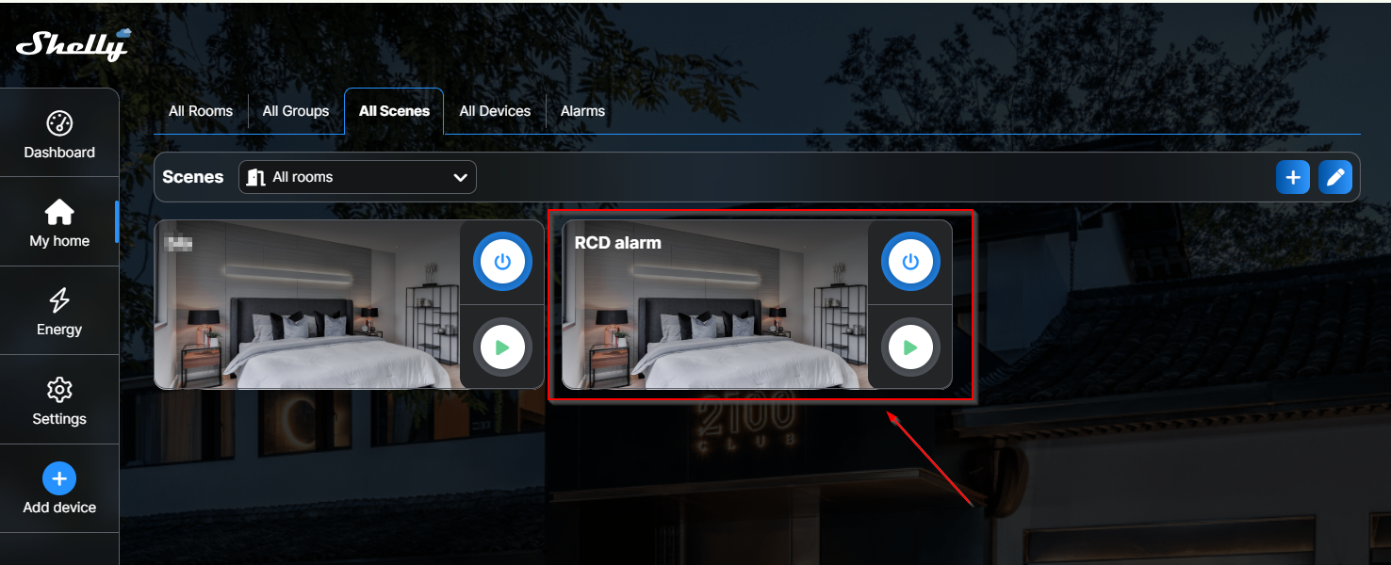This screenshot has height=565, width=1391.
Task: Open the Energy lightning icon
Action: point(59,300)
